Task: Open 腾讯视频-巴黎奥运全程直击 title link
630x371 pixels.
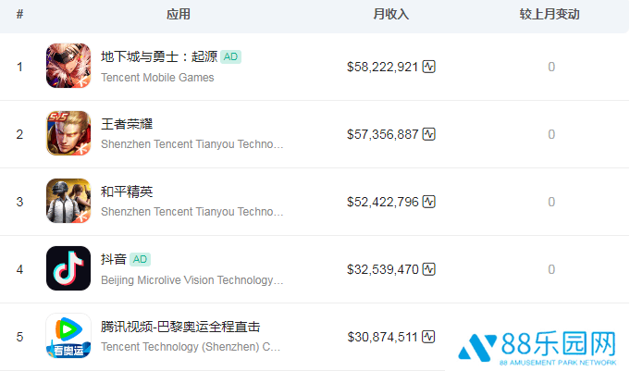Action: (x=180, y=327)
